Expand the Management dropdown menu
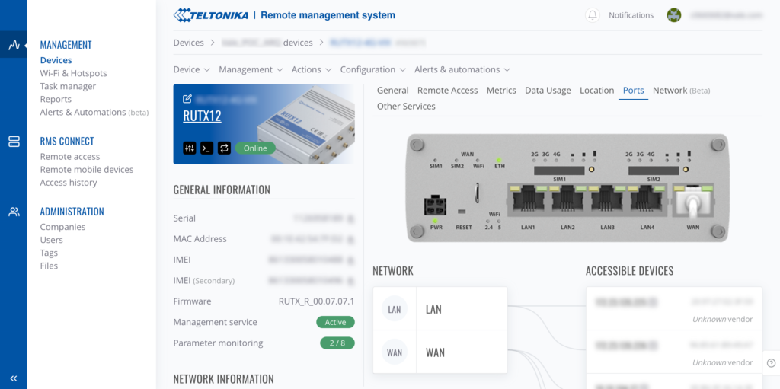Viewport: 780px width, 389px height. coord(251,69)
